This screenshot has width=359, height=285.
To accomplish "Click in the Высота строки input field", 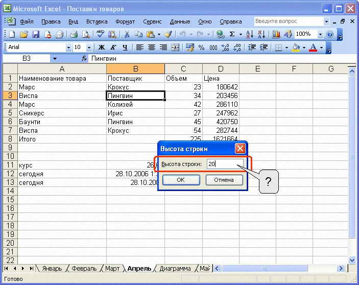I will click(225, 164).
